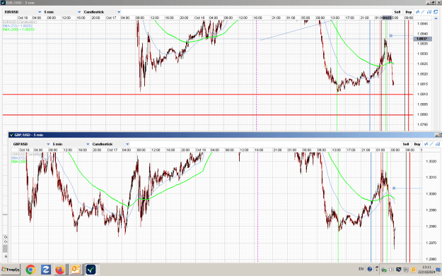Open the GBP/USD symbol dropdown
The image size is (442, 276).
point(31,144)
